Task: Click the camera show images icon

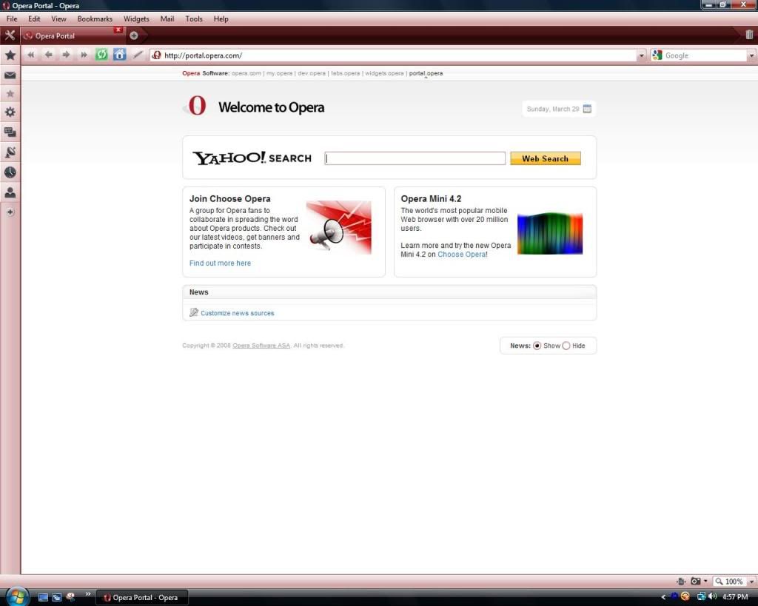Action: pyautogui.click(x=696, y=581)
